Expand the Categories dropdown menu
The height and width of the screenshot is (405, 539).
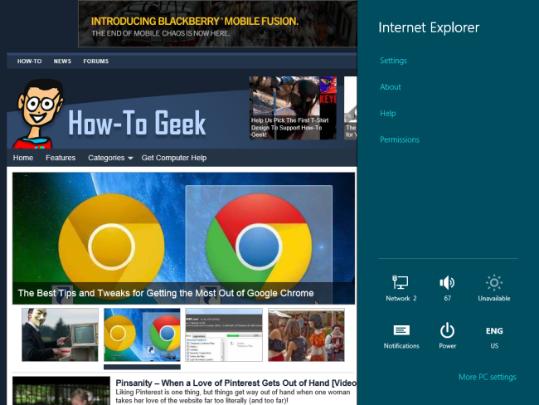click(x=110, y=158)
